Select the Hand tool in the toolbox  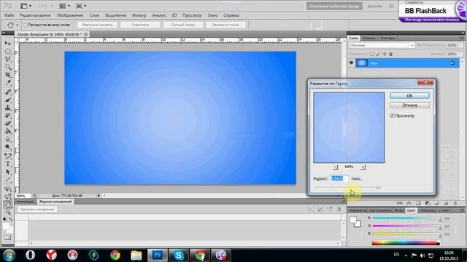click(x=8, y=205)
